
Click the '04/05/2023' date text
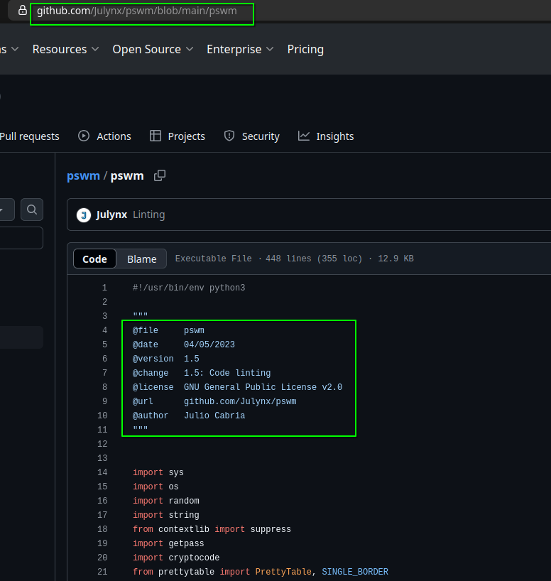[209, 344]
